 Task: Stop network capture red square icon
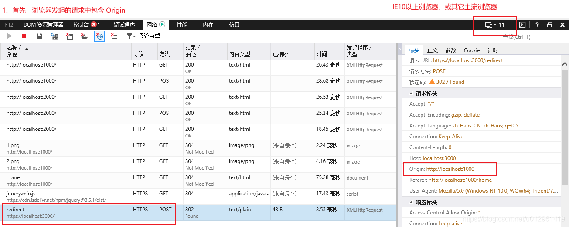coord(24,36)
